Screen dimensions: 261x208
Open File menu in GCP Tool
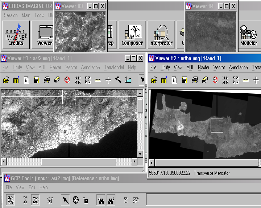point(9,187)
